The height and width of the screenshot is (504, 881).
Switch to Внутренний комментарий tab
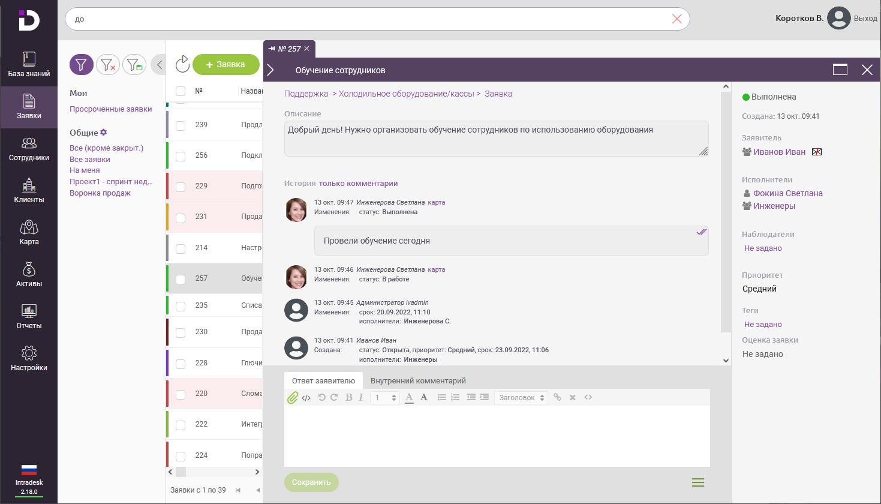[x=418, y=381]
